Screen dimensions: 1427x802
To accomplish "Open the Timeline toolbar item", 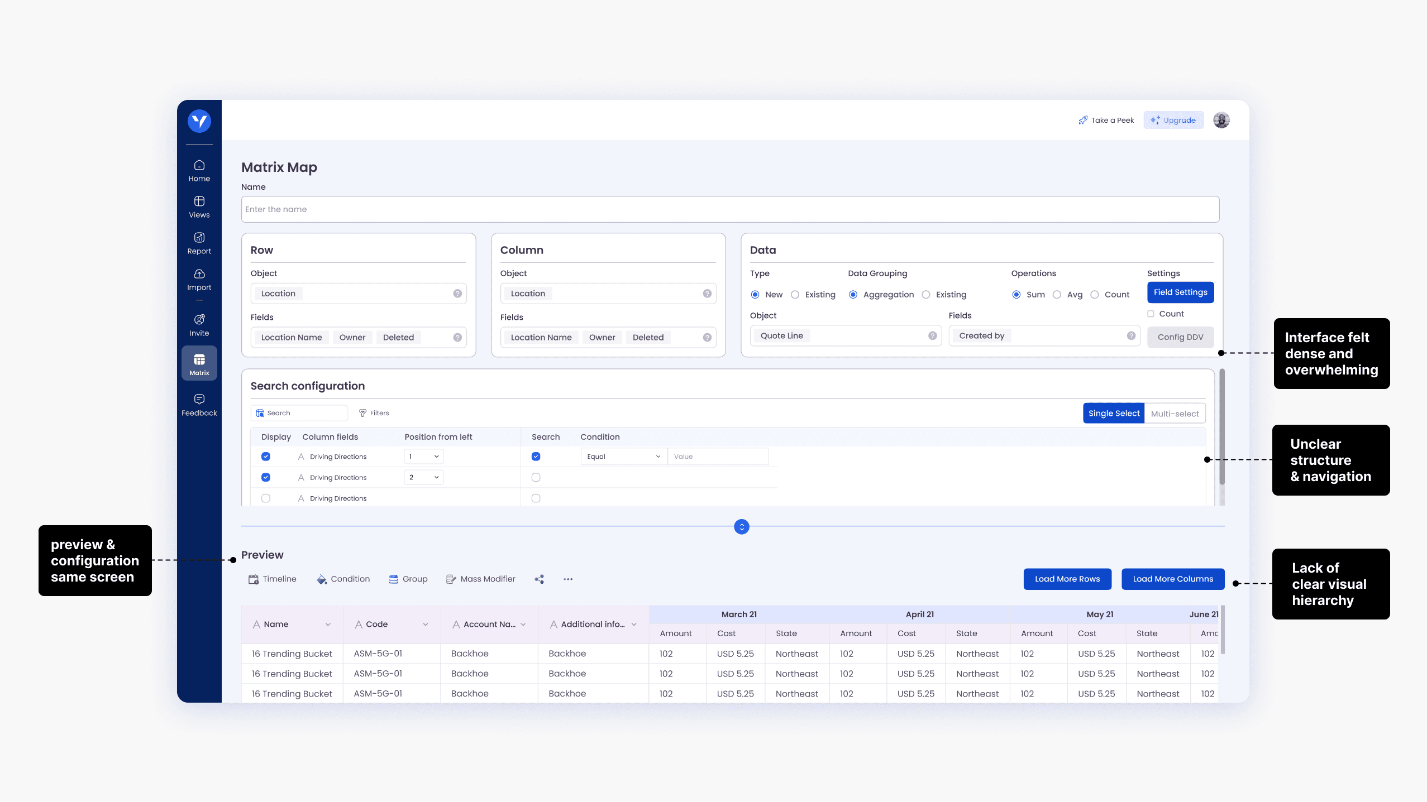I will point(273,579).
